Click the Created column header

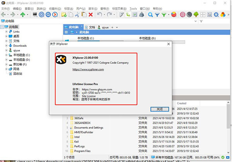[182, 103]
